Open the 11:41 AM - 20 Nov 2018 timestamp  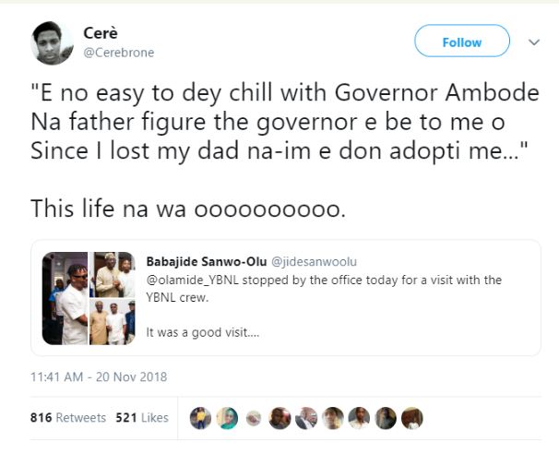click(x=99, y=376)
